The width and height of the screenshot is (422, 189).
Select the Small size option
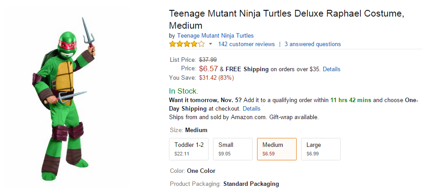[232, 149]
